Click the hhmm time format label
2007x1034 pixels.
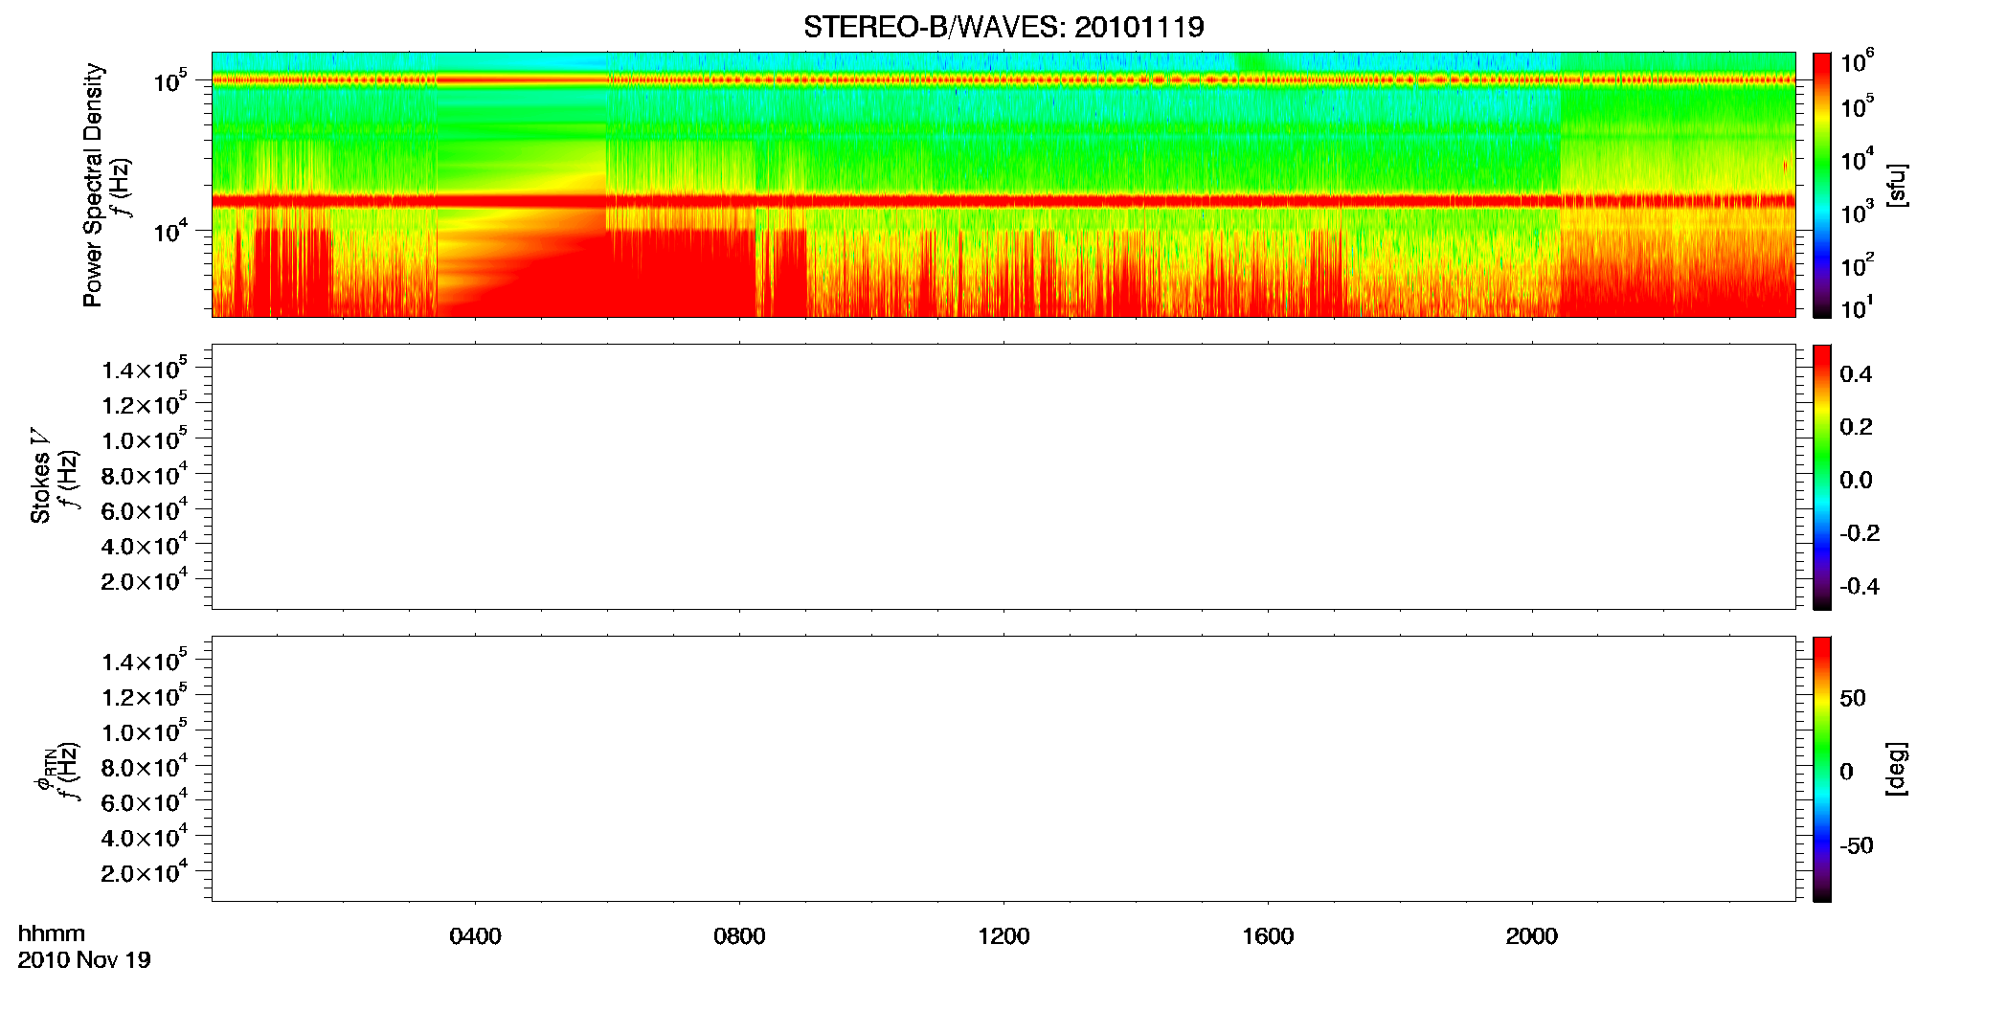click(x=52, y=933)
